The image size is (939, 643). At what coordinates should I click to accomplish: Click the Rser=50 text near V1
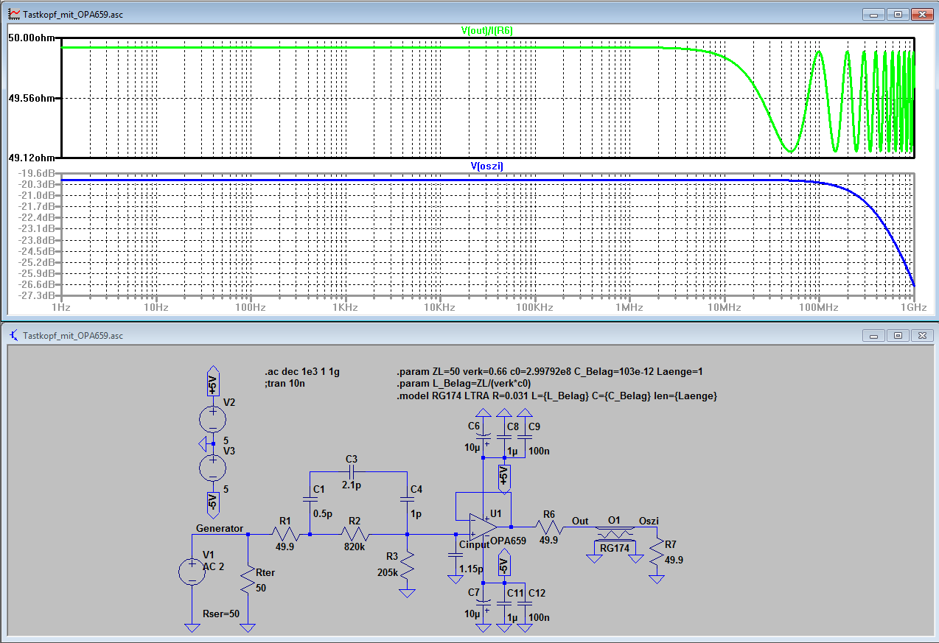(x=220, y=614)
